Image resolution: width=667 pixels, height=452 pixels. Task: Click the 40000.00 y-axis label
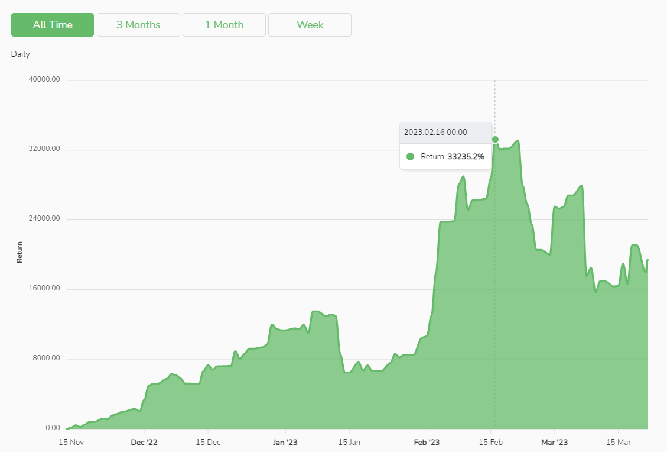44,80
